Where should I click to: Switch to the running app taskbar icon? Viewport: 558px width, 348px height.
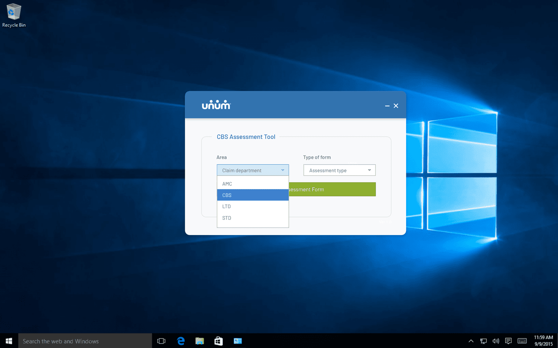[238, 341]
